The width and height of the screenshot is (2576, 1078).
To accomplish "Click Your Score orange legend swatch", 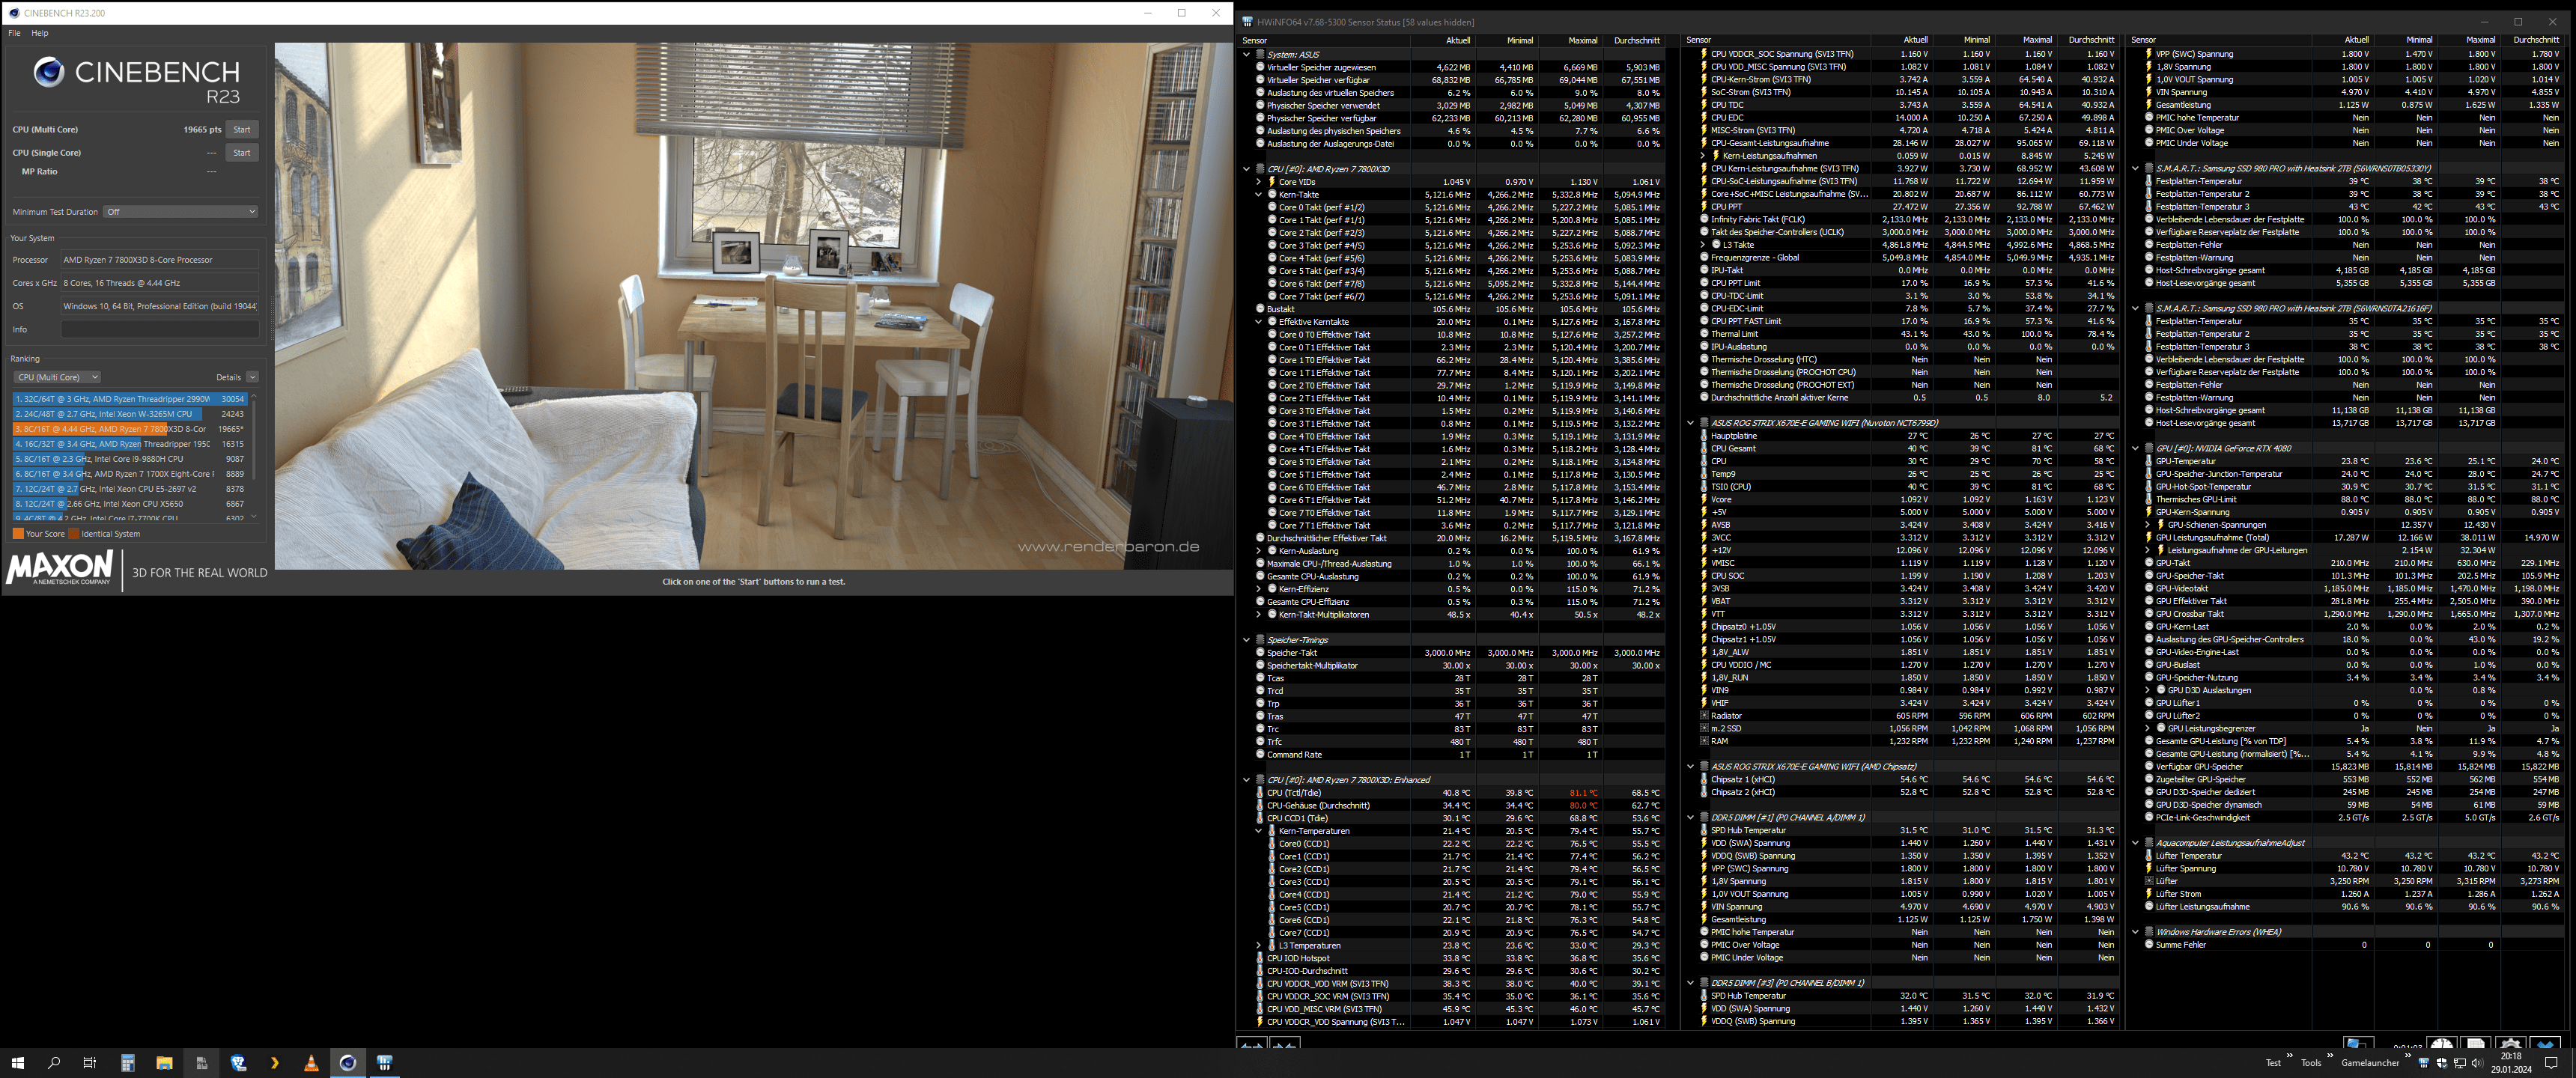I will pyautogui.click(x=18, y=534).
